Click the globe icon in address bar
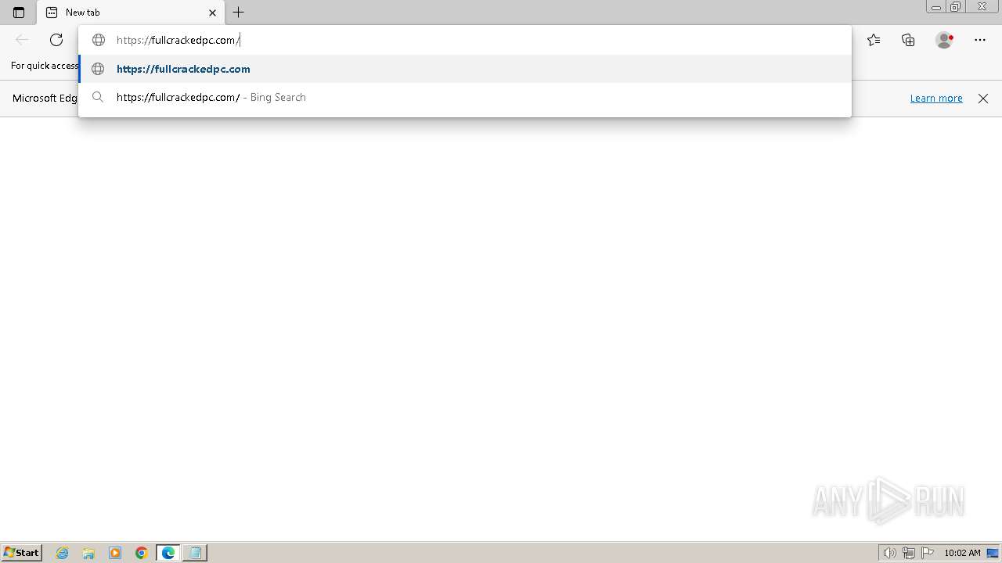 pos(99,40)
